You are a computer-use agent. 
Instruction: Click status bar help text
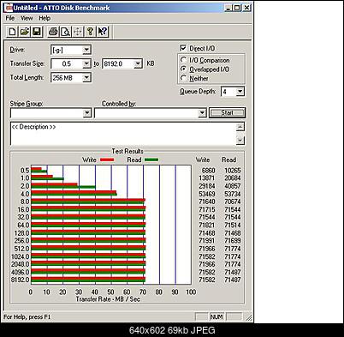pos(27,317)
